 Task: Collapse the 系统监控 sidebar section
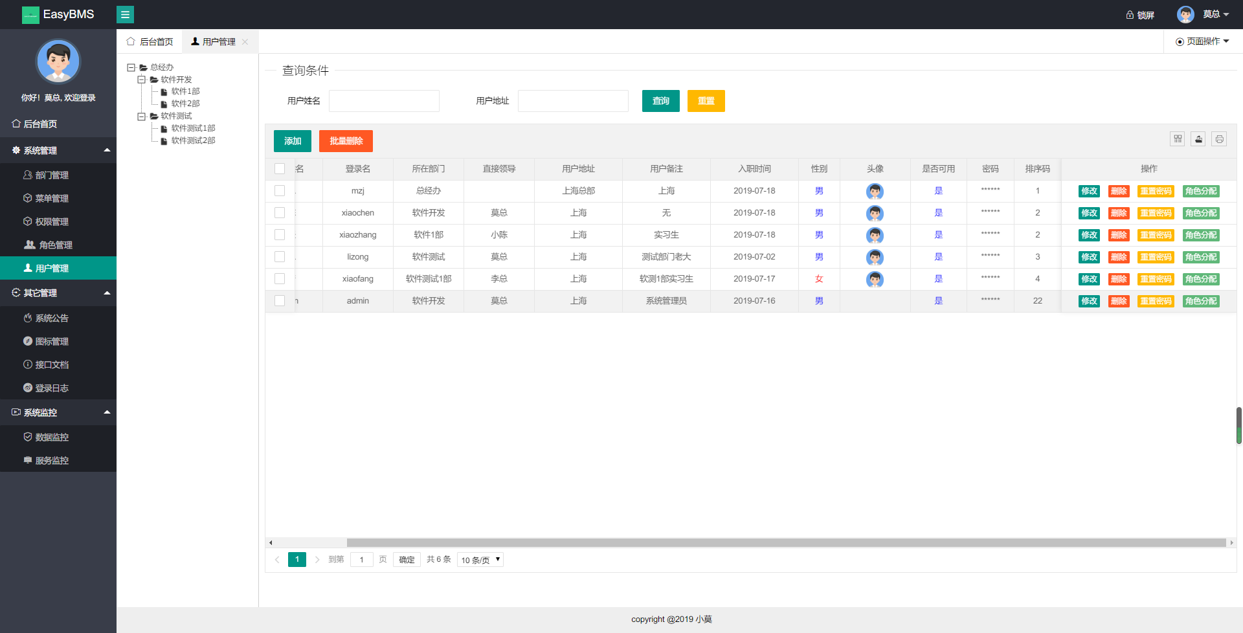[58, 412]
